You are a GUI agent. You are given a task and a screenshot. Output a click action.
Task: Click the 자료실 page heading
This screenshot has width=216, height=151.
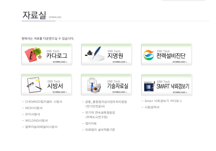tap(34, 15)
